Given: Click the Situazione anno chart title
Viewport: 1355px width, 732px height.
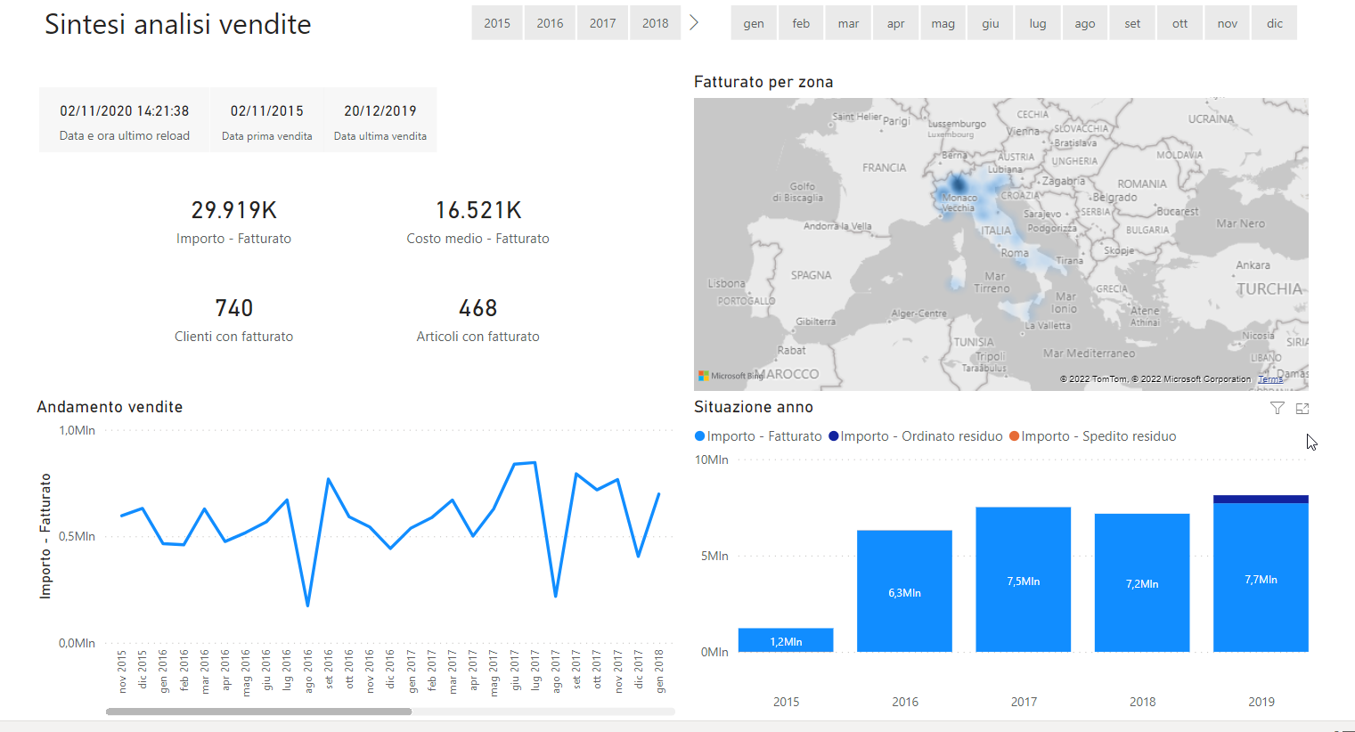Looking at the screenshot, I should (x=754, y=407).
